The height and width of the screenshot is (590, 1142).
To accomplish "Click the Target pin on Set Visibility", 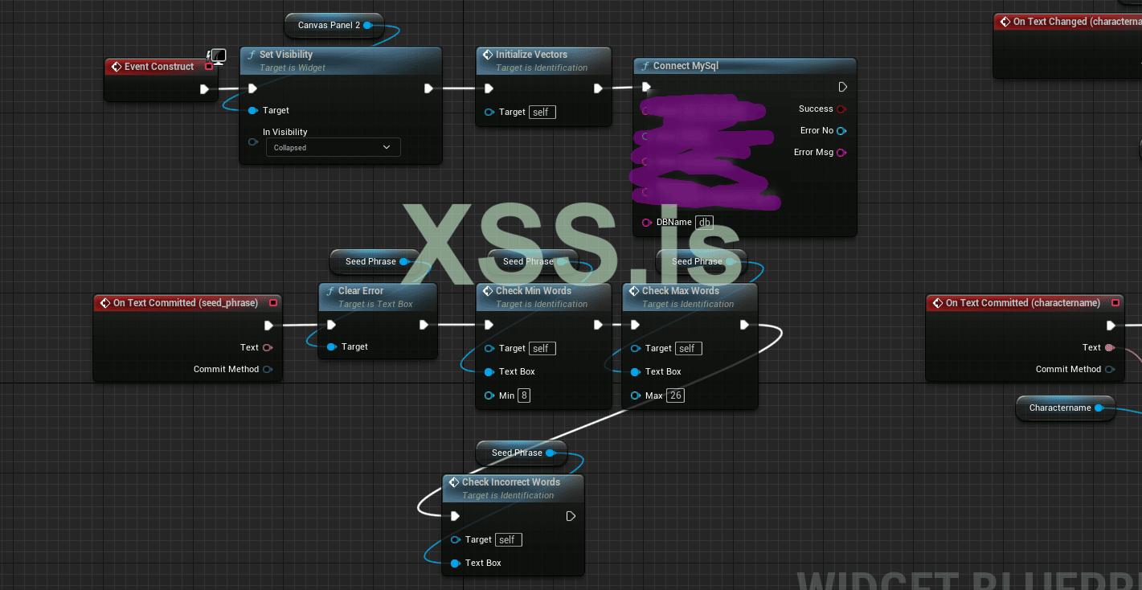I will 253,110.
